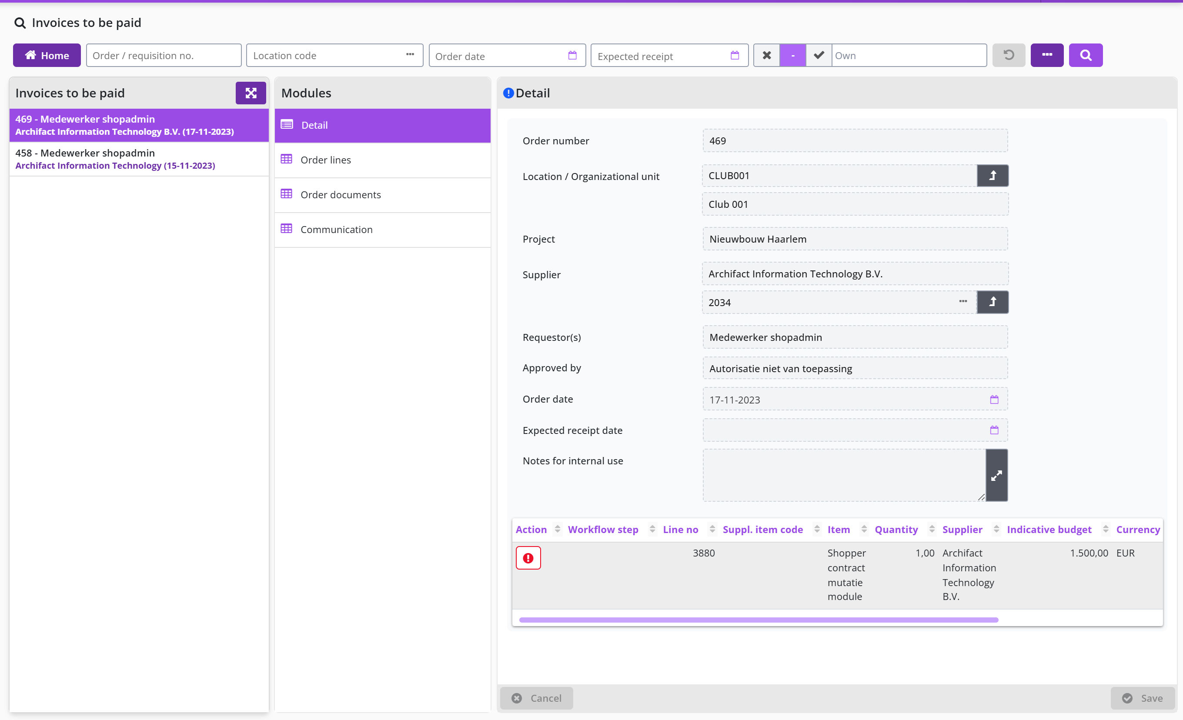Select the X option of Own toggle
Image resolution: width=1183 pixels, height=720 pixels.
767,55
